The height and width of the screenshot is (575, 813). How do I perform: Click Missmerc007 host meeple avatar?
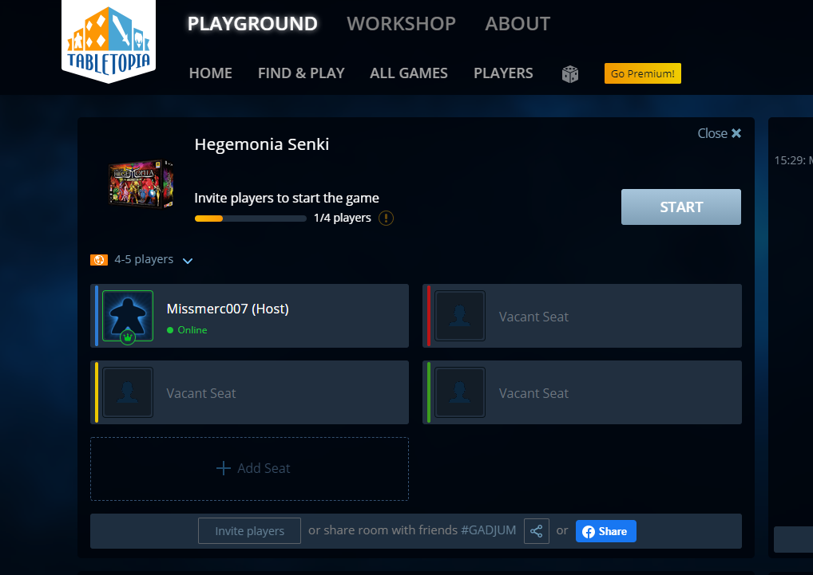coord(128,316)
